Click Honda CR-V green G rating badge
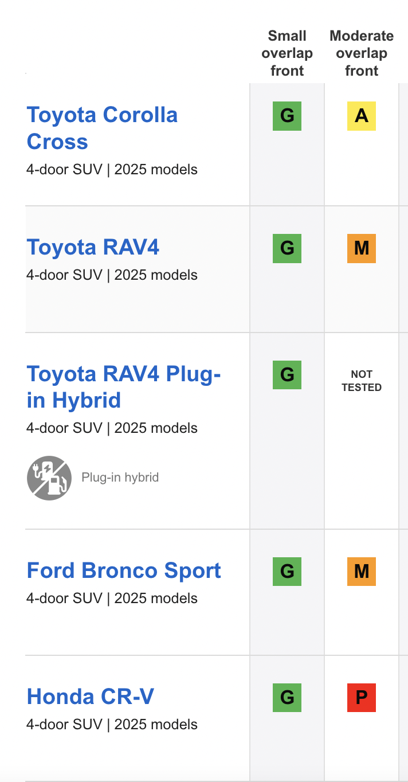408x782 pixels. click(287, 698)
